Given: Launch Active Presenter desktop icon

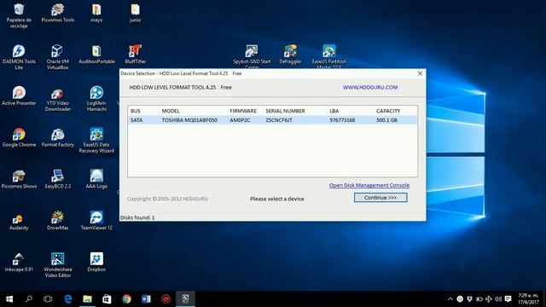Looking at the screenshot, I should [19, 96].
